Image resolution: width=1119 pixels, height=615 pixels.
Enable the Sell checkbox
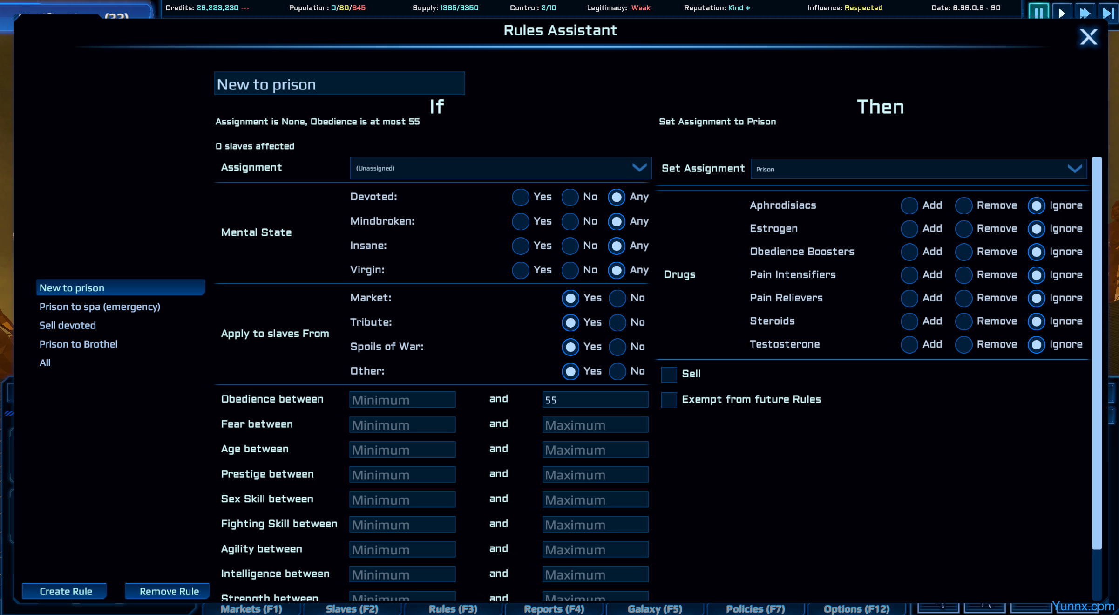[669, 374]
